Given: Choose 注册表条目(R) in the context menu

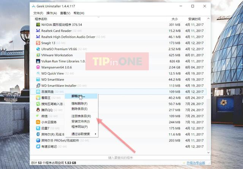Looking at the screenshot, I should pyautogui.click(x=81, y=116).
